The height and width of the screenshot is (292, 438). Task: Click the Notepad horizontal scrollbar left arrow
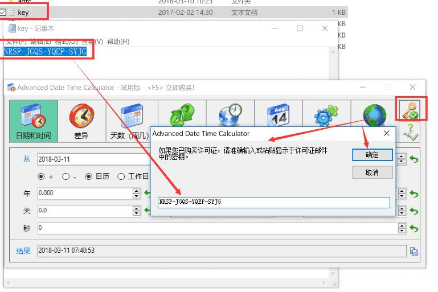click(8, 282)
